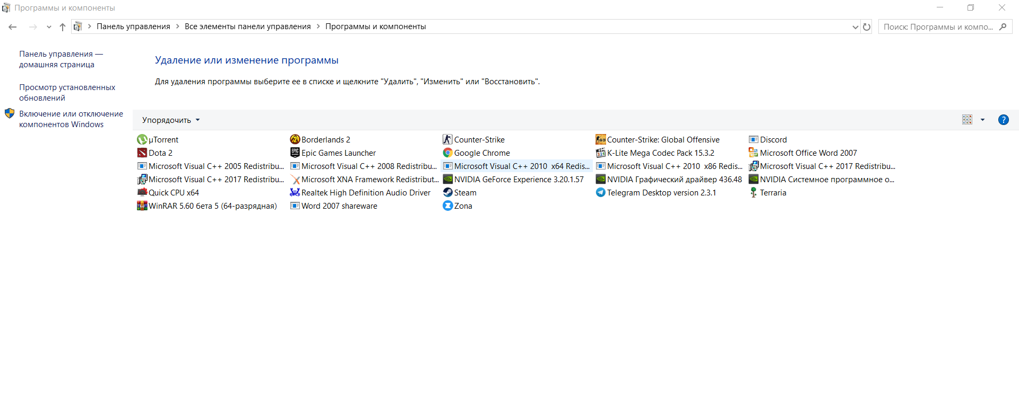Click the Word 2007 shareware icon
This screenshot has height=419, width=1019.
tap(295, 206)
